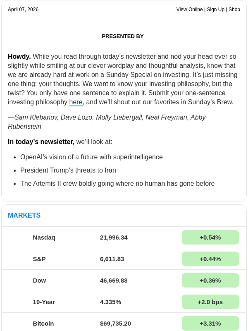Click the Artemis II crew bullet item
The image size is (248, 331).
[x=117, y=184]
